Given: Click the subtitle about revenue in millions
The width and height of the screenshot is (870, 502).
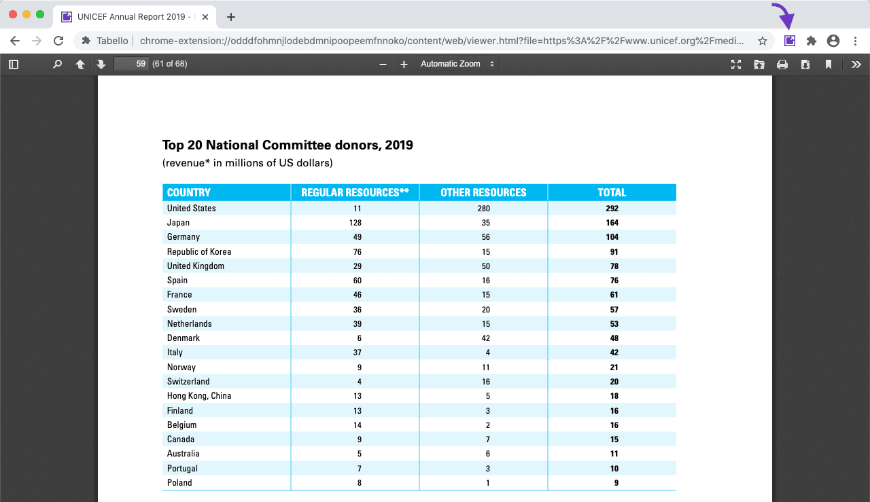Looking at the screenshot, I should (x=247, y=163).
